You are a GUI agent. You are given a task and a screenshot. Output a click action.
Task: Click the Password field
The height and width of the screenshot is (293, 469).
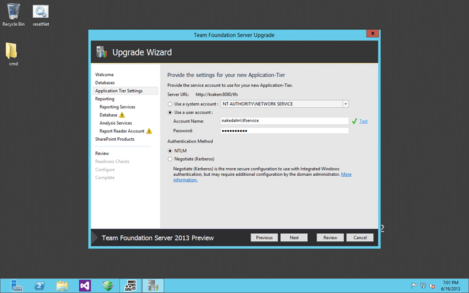click(x=284, y=131)
